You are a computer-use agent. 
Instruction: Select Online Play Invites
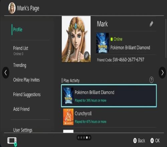(x=26, y=80)
